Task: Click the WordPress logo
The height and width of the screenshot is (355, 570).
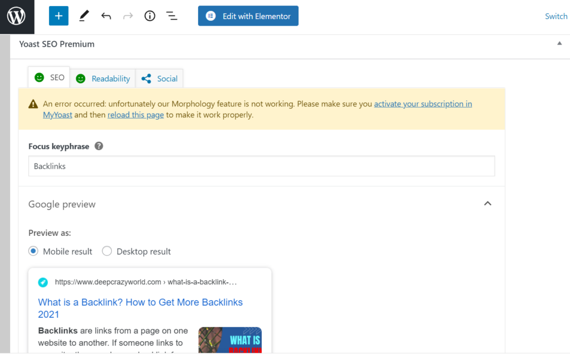Action: click(17, 17)
